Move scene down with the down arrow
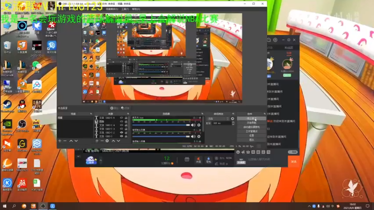This screenshot has height=210, width=374. [x=76, y=141]
